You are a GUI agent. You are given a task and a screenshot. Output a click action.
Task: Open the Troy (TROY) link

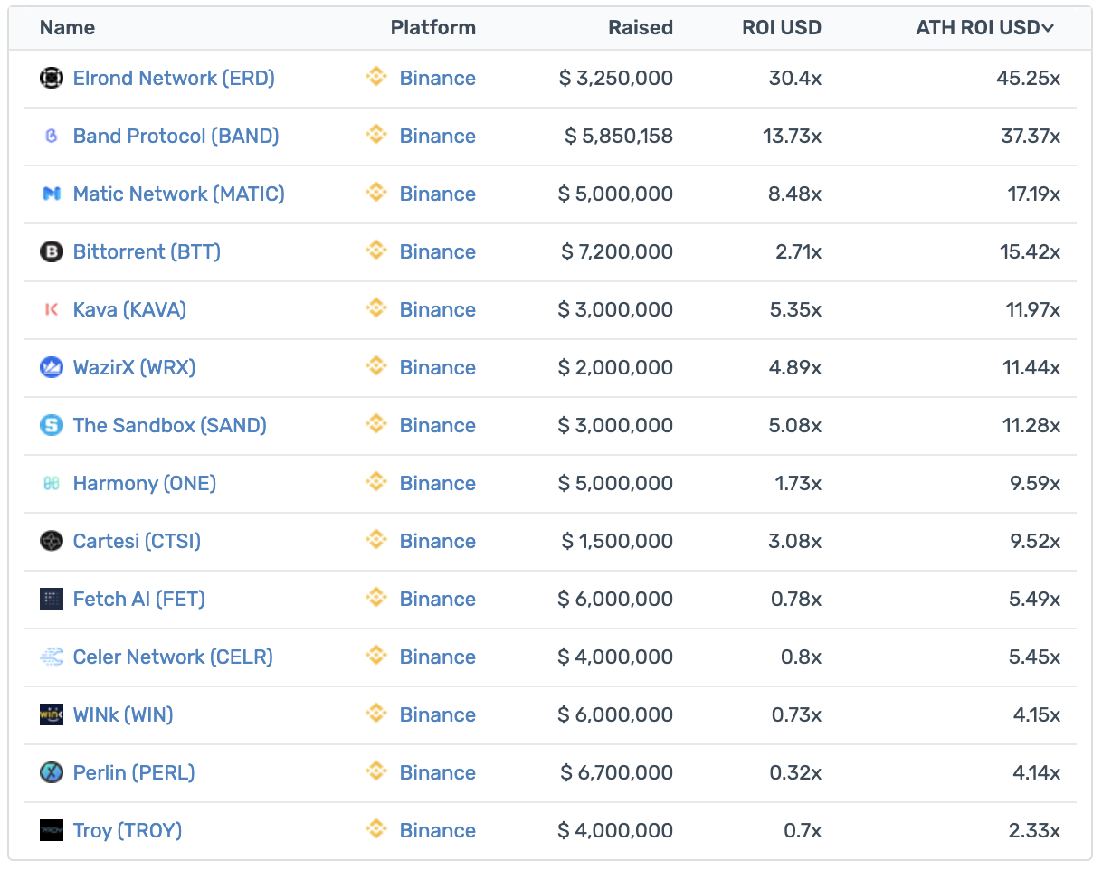[128, 830]
